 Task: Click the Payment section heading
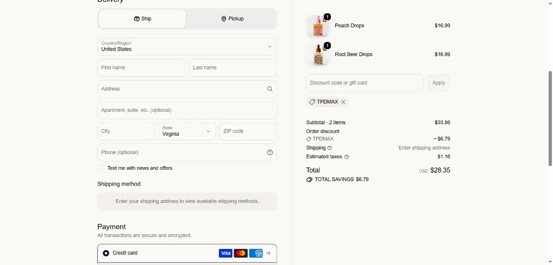[x=112, y=227]
